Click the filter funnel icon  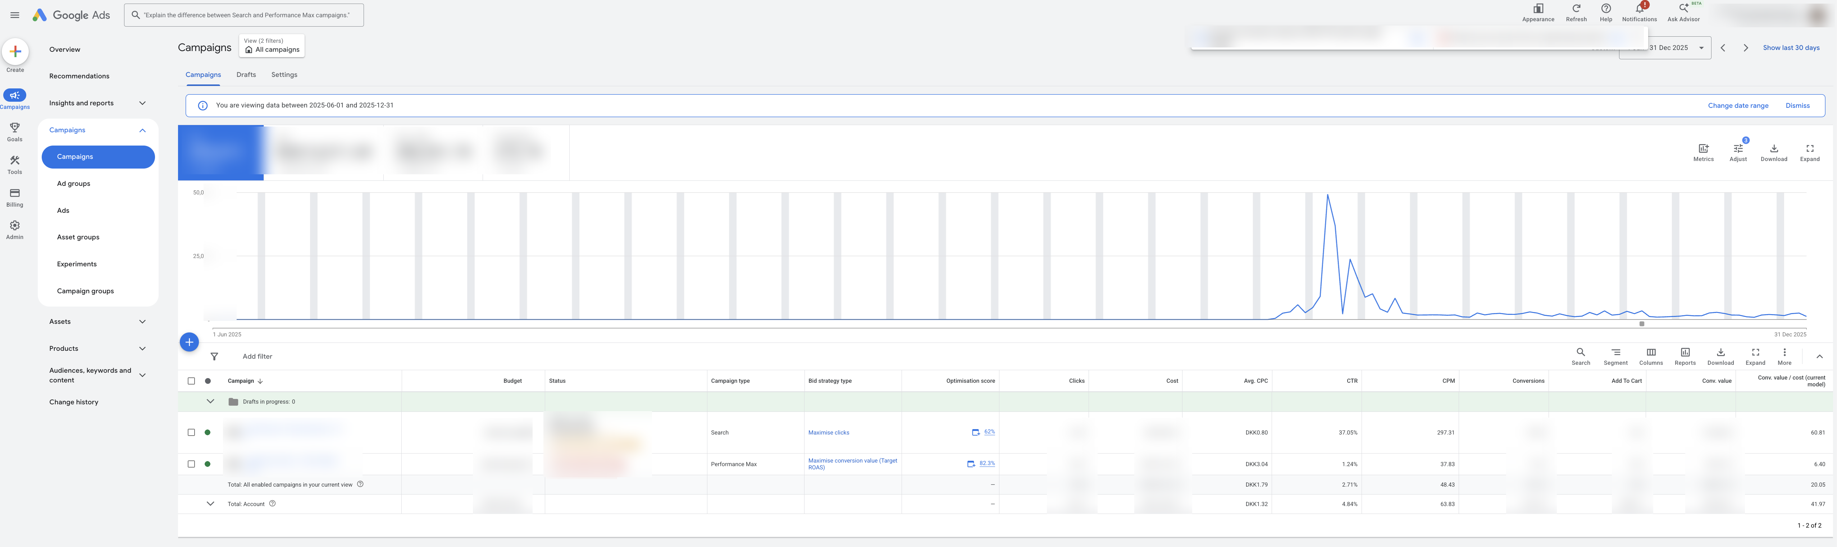tap(214, 356)
